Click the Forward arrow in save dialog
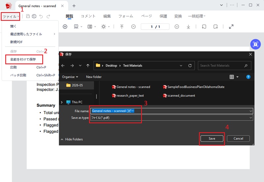Screen dimensions: 264x182 coord(72,65)
